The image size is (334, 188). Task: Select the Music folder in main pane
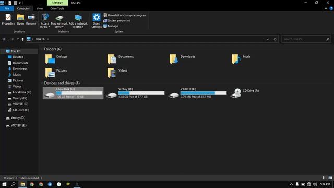[241, 59]
